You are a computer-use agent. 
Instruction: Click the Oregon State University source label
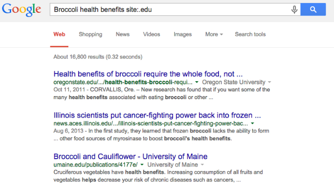point(234,82)
